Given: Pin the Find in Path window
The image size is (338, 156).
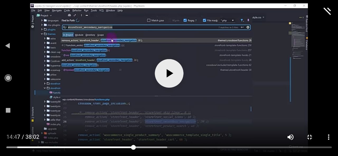Looking at the screenshot, I should click(248, 20).
